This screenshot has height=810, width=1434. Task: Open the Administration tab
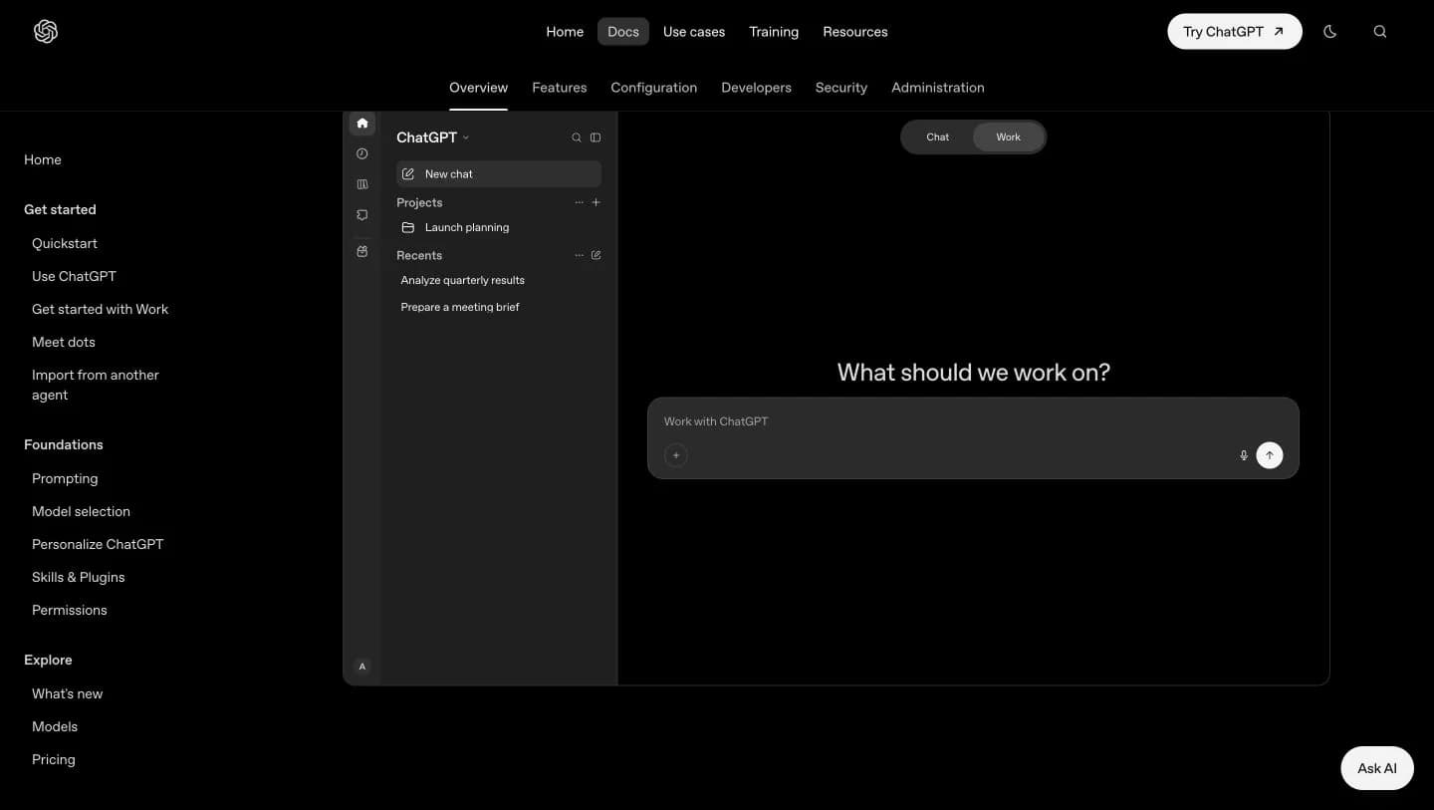(938, 88)
